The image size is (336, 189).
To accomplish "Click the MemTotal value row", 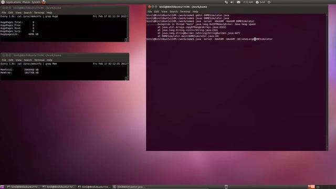I will point(19,70).
